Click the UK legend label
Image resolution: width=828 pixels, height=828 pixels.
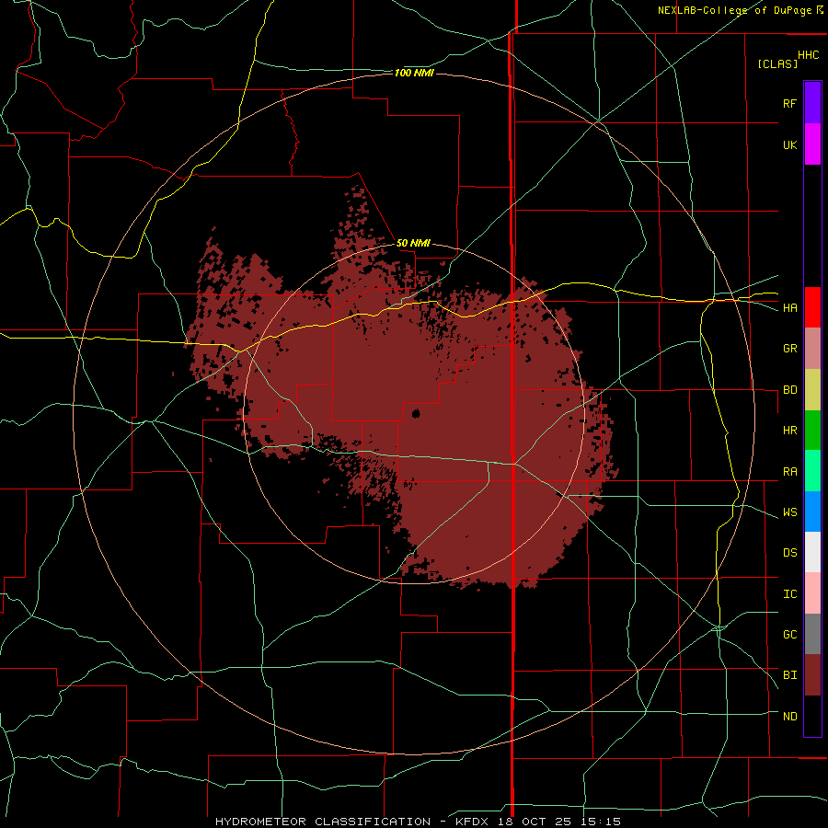pos(789,144)
